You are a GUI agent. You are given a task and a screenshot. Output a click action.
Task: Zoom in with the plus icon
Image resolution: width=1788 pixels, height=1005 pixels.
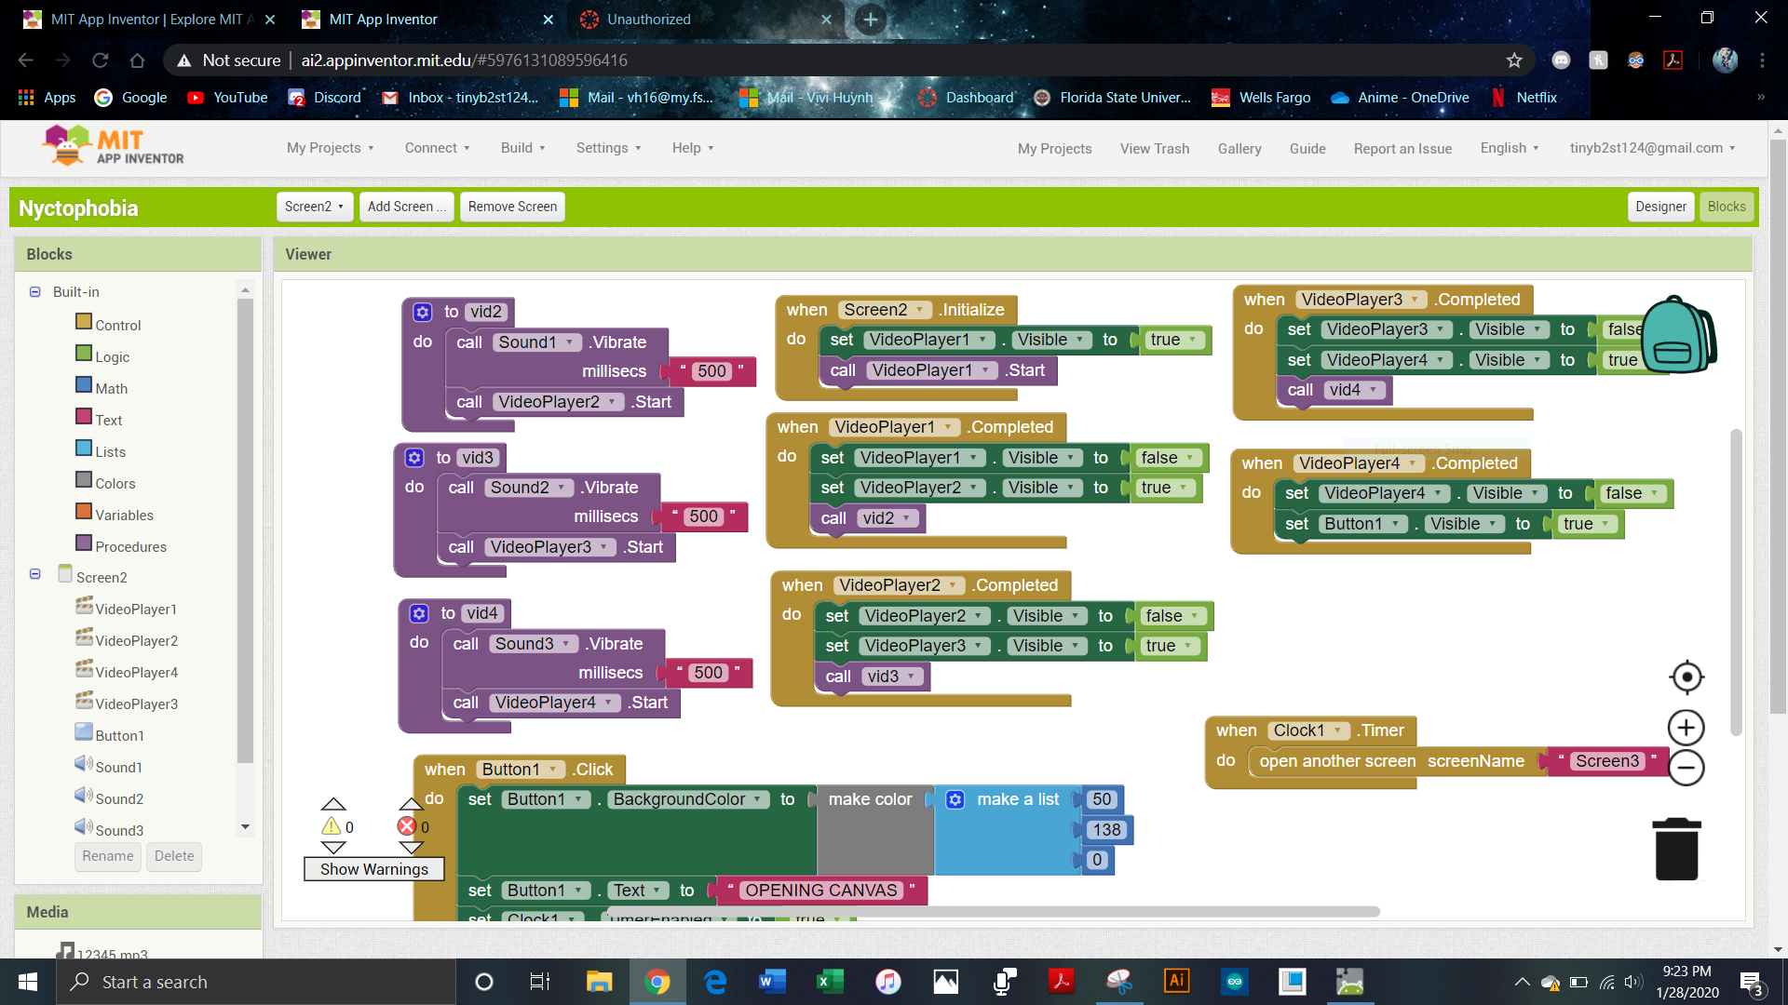[1686, 728]
